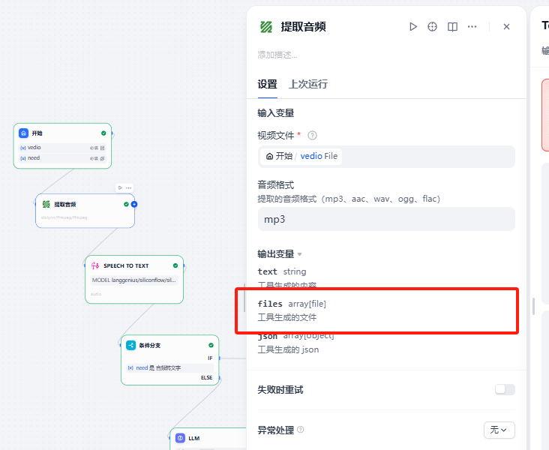Click the need variable row in 开始 node
The height and width of the screenshot is (450, 549).
click(x=62, y=158)
